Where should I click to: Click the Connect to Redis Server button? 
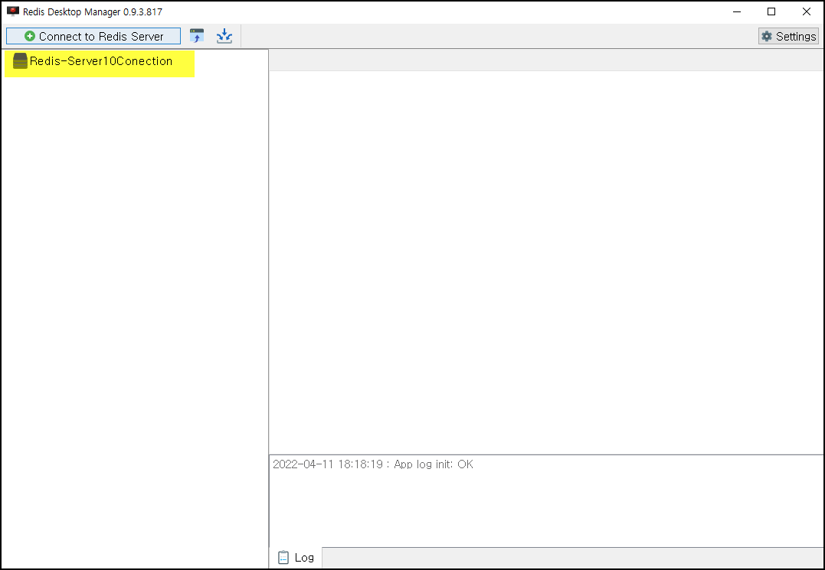[93, 36]
